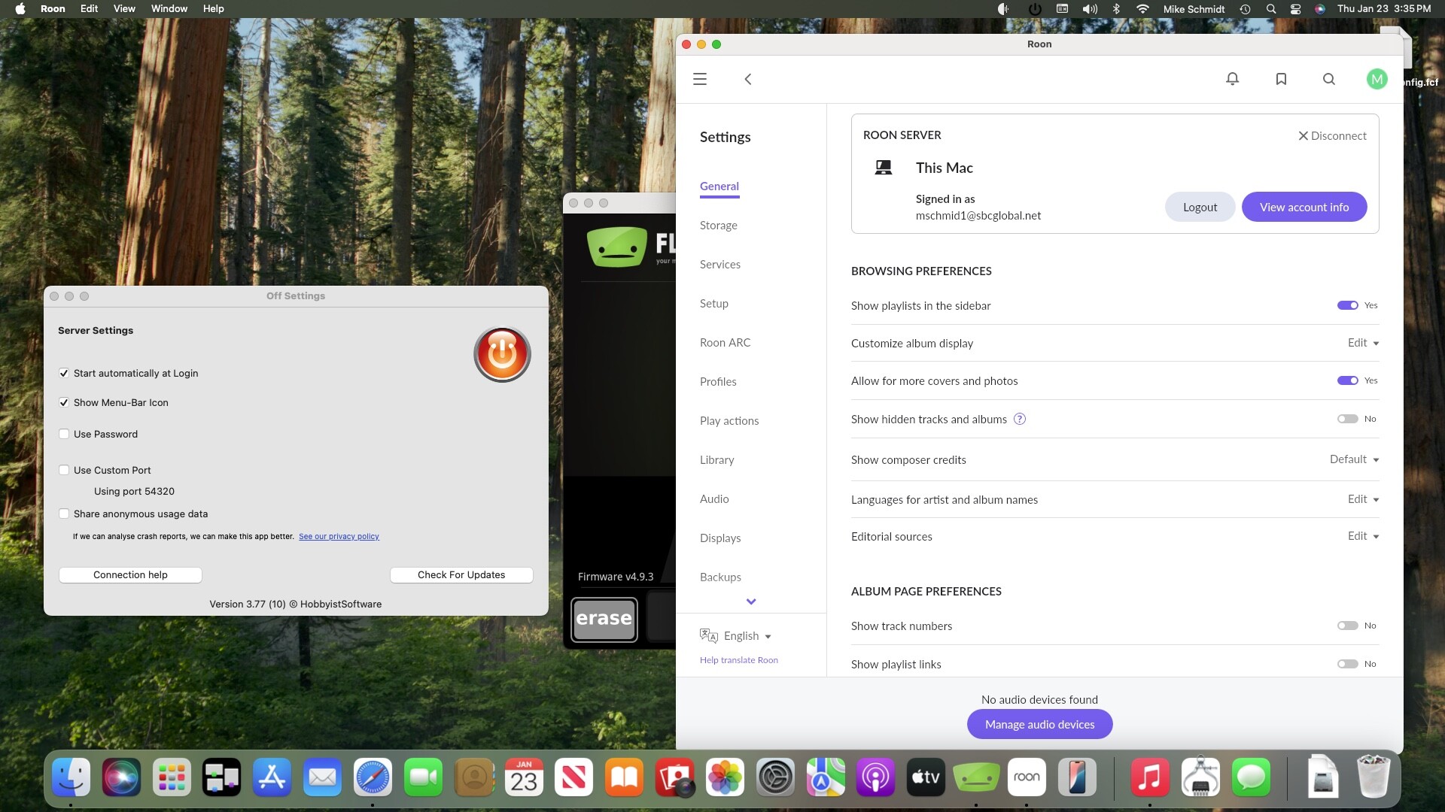The width and height of the screenshot is (1445, 812).
Task: Open the Roon bookmarks icon
Action: (x=1281, y=79)
